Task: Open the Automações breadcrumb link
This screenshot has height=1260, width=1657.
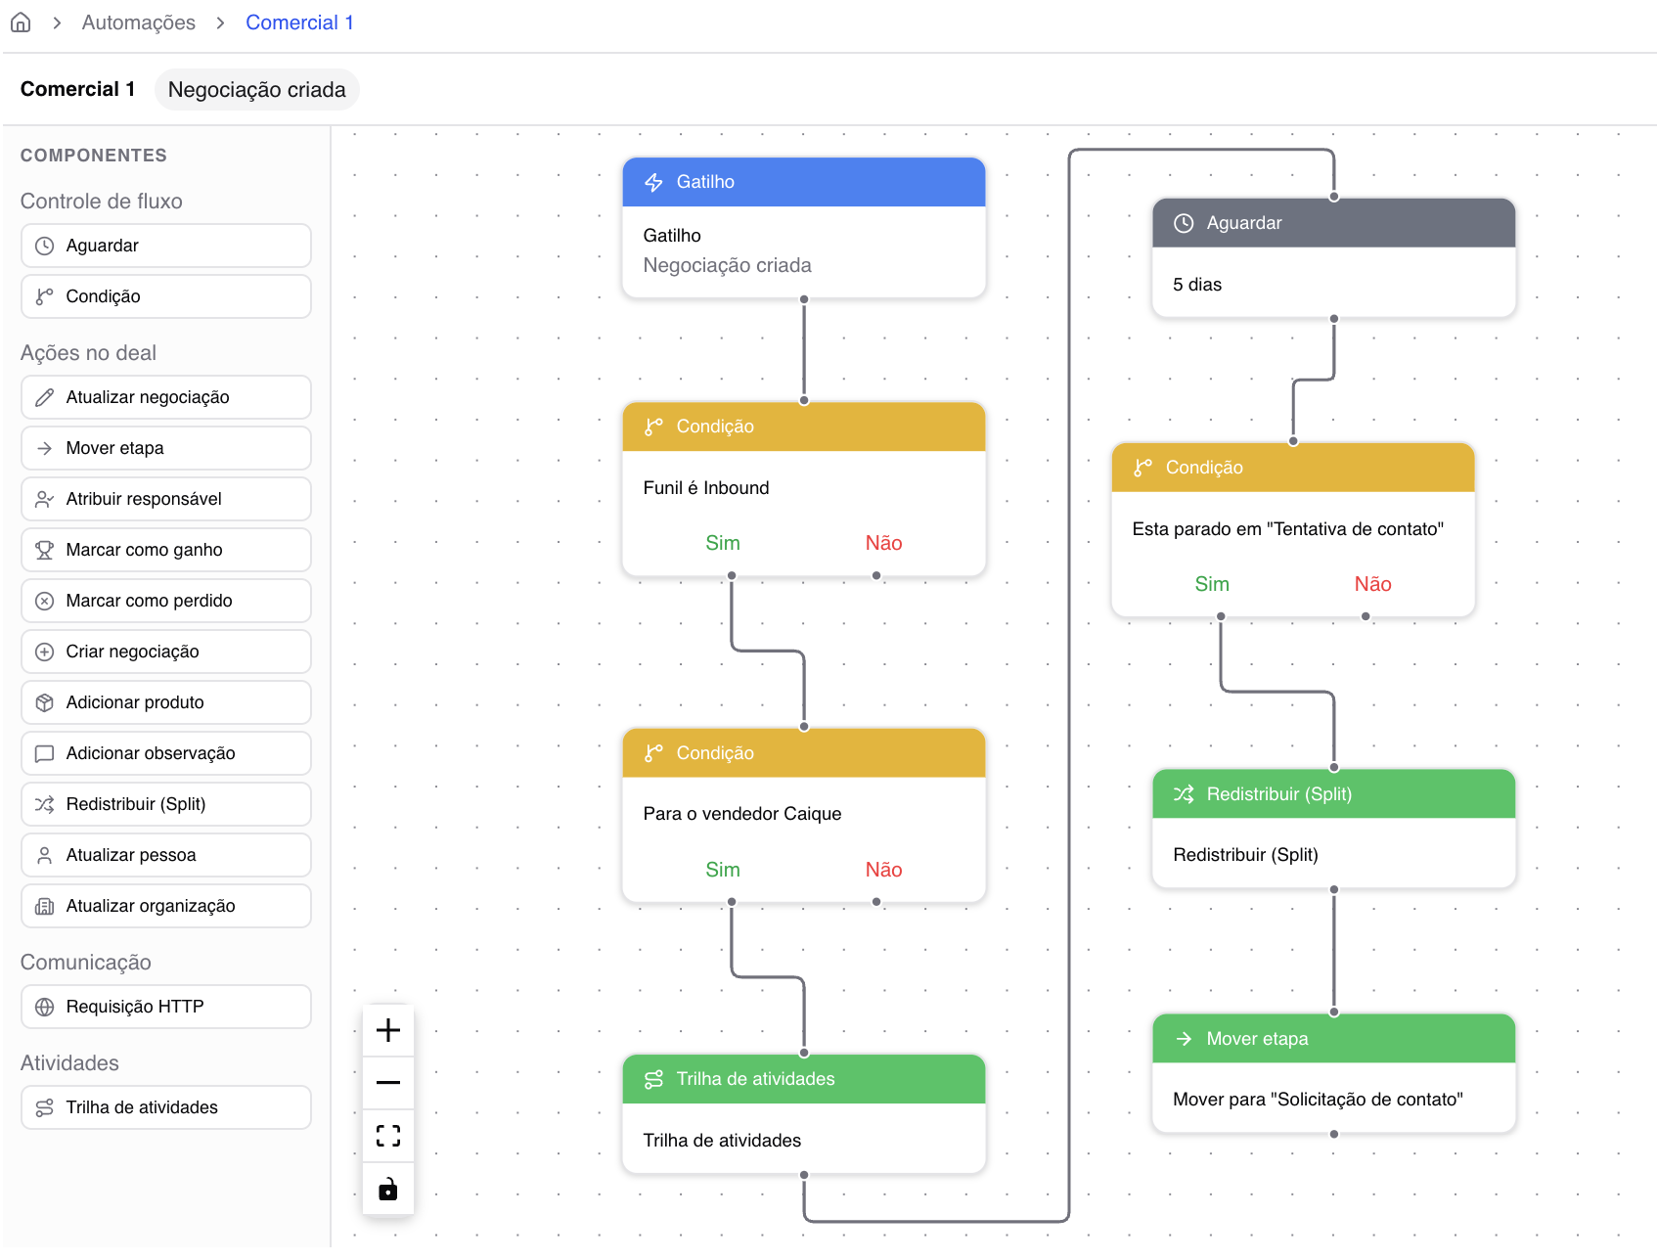Action: coord(138,22)
